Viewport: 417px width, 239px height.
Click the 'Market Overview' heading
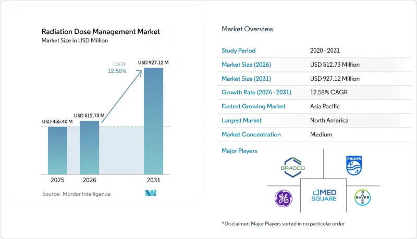[248, 29]
